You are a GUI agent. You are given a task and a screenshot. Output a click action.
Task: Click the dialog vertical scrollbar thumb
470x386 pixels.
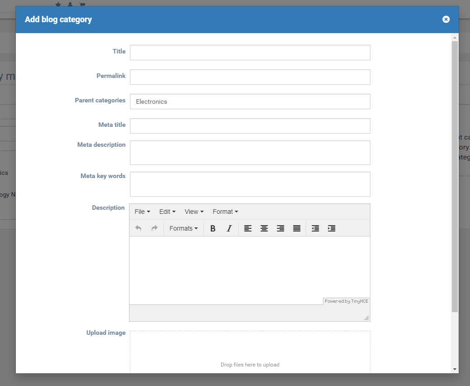pos(455,177)
